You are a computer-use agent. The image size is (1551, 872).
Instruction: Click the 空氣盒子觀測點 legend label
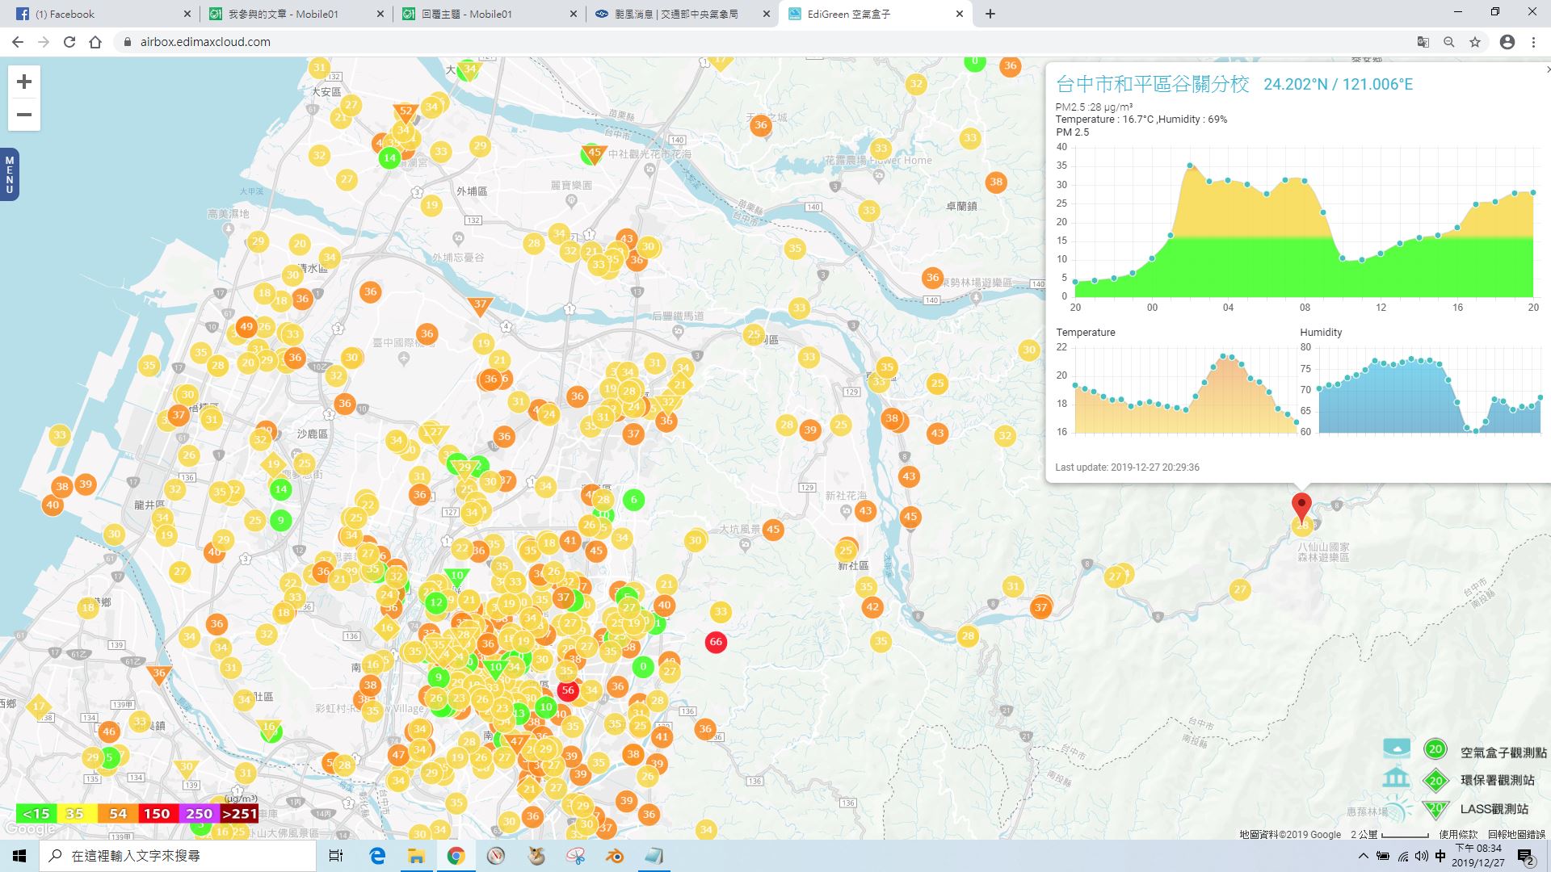tap(1503, 752)
